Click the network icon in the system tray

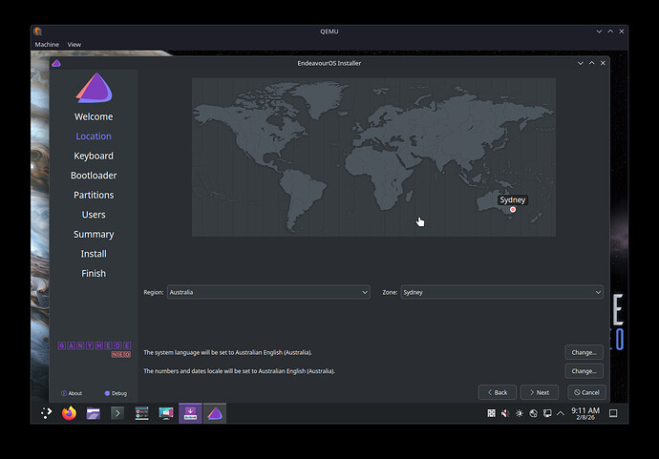click(x=547, y=413)
